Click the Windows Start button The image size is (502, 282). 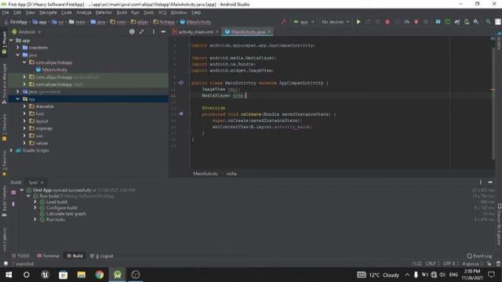coord(9,275)
